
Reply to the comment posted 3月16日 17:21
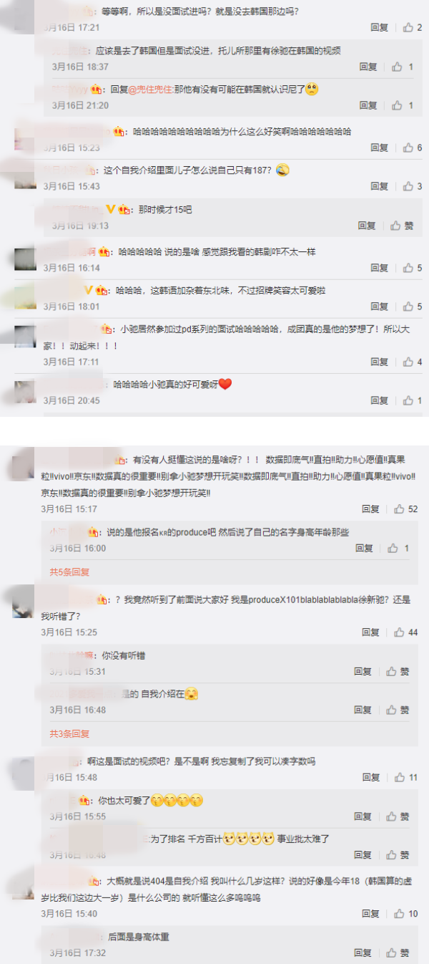click(x=380, y=27)
